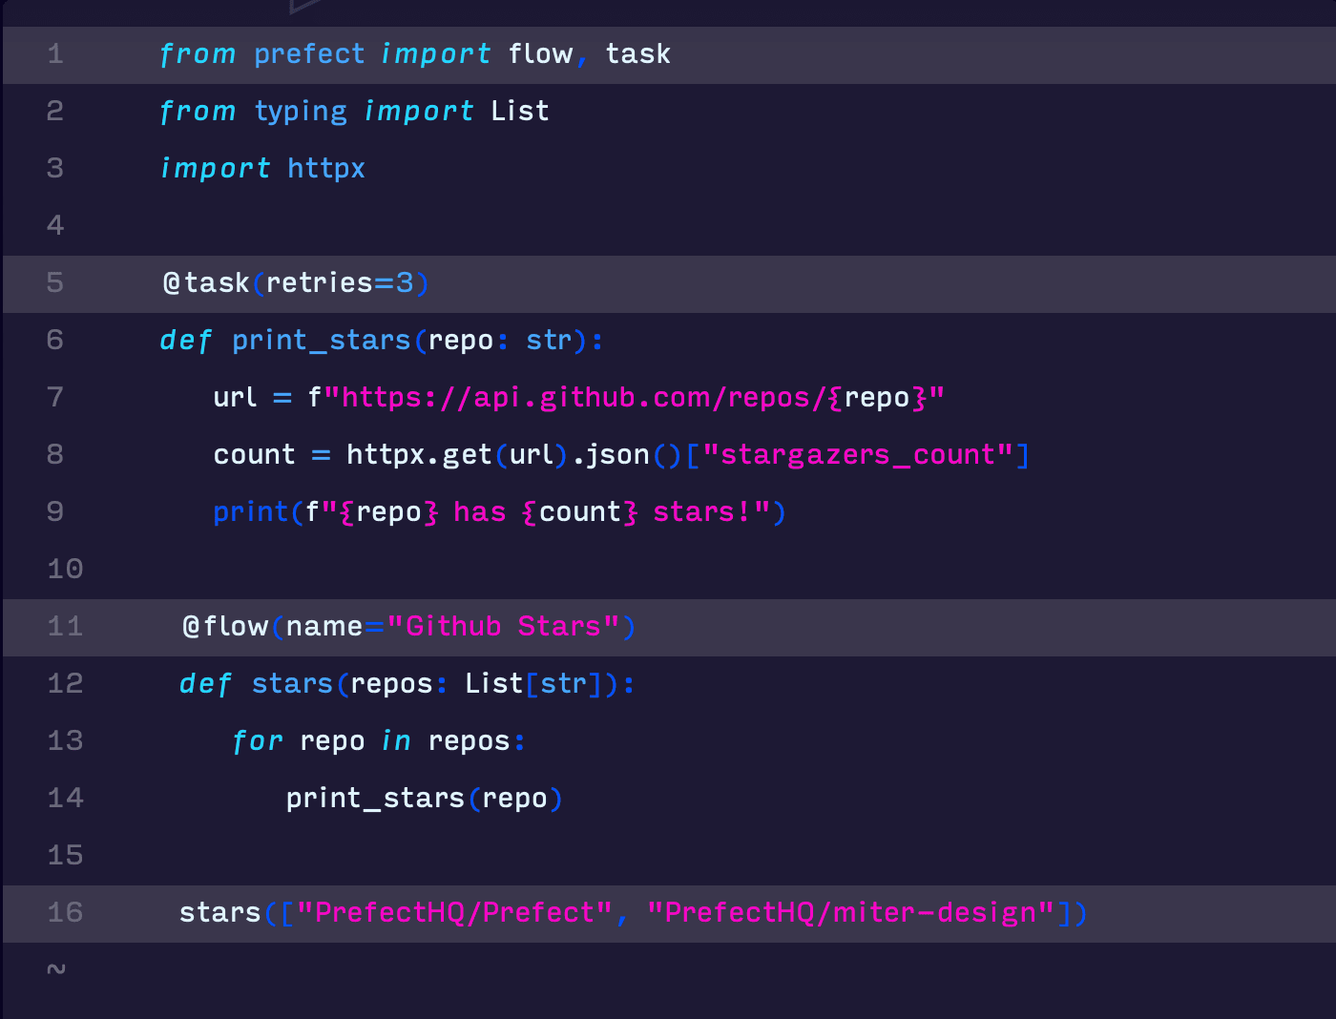Screen dimensions: 1336x1019
Task: Click the "stargazers_count" string key
Action: click(x=857, y=455)
